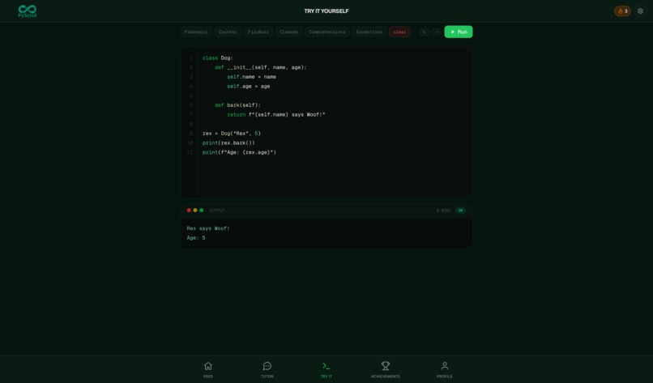This screenshot has width=653, height=383.
Task: Click the OUTPUT panel label
Action: coord(217,211)
